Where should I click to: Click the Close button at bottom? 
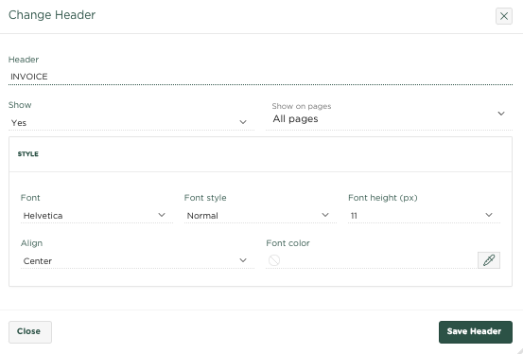(x=30, y=332)
